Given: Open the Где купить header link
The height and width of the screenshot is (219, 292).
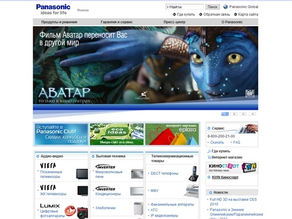Looking at the screenshot, I should tap(186, 15).
